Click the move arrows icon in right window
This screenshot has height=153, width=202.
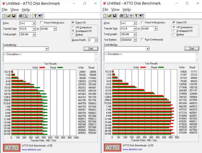[131, 16]
